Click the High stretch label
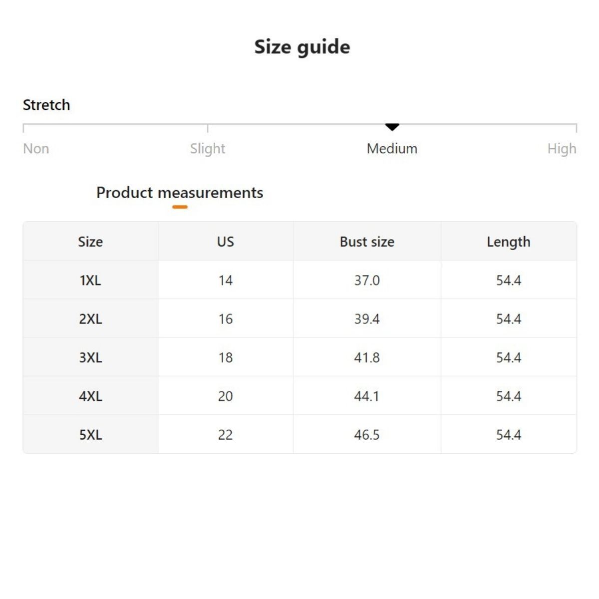Screen dimensions: 599x599 click(562, 149)
